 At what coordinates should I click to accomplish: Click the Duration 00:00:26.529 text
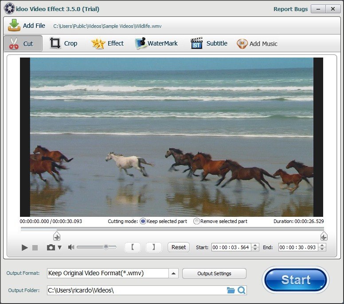pyautogui.click(x=298, y=221)
